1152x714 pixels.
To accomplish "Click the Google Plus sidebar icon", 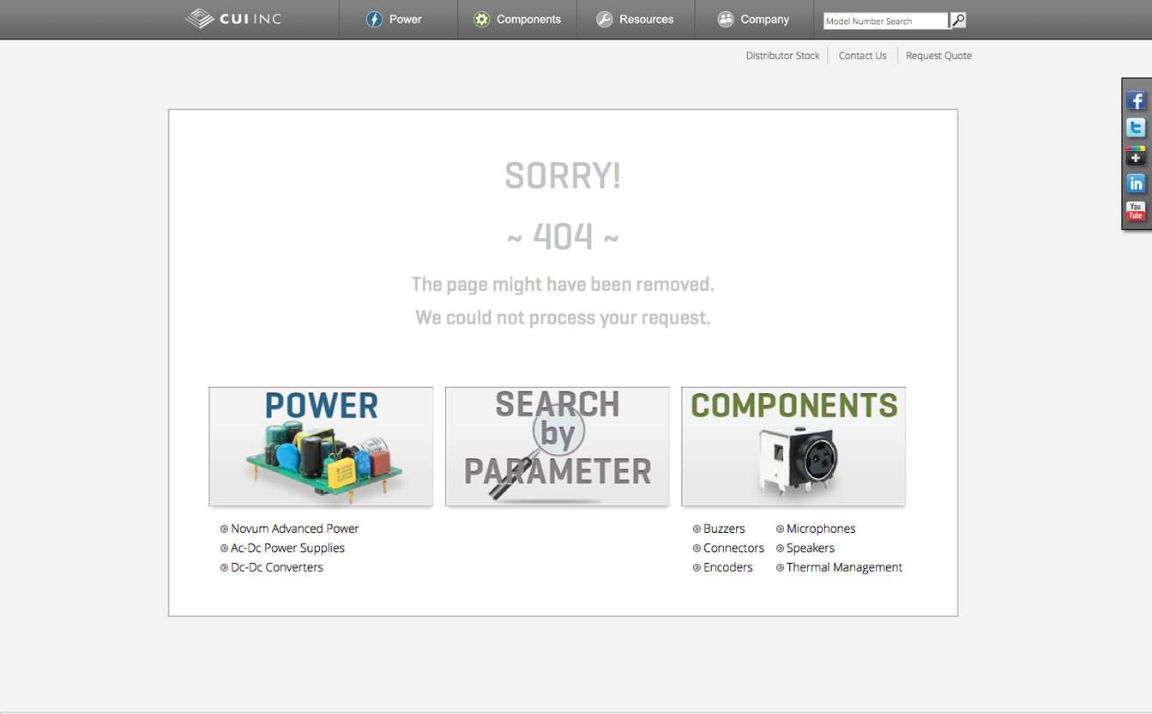I will click(1136, 156).
